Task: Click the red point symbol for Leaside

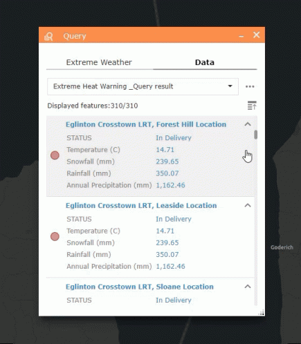Action: pos(55,236)
